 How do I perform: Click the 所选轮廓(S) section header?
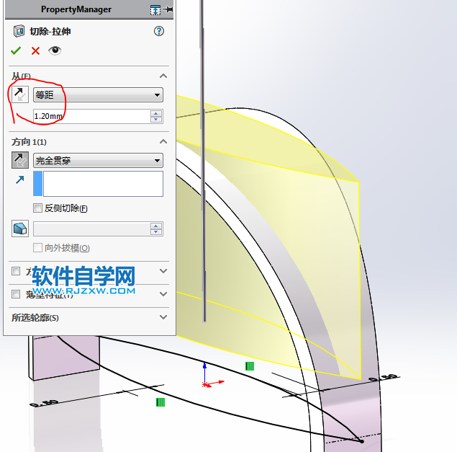pyautogui.click(x=35, y=318)
